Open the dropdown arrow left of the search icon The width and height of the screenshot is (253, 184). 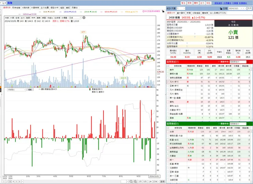1,3
